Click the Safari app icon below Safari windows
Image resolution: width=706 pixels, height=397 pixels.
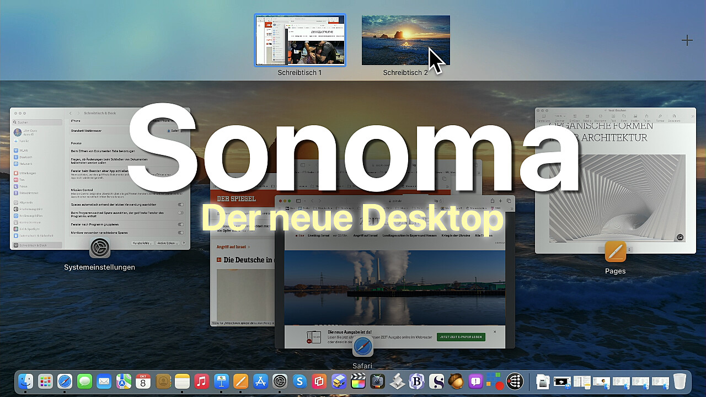tap(363, 346)
